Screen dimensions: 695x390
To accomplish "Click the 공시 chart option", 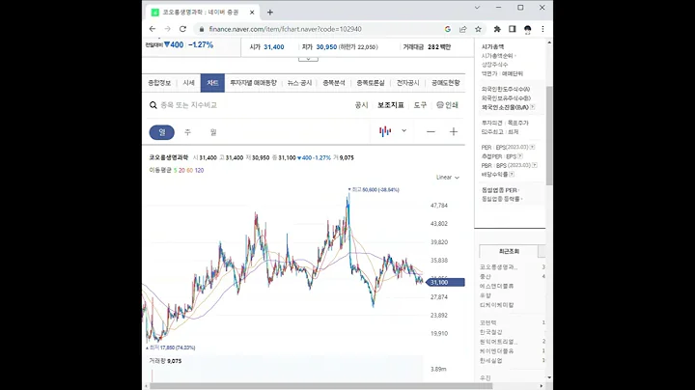I will (x=361, y=105).
